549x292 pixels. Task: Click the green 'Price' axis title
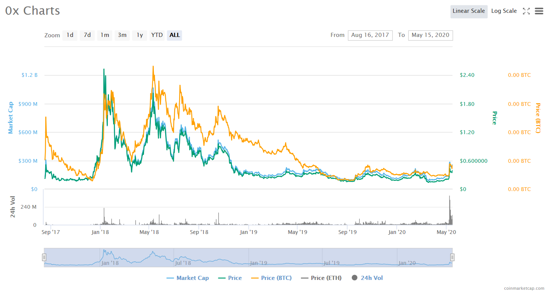494,118
